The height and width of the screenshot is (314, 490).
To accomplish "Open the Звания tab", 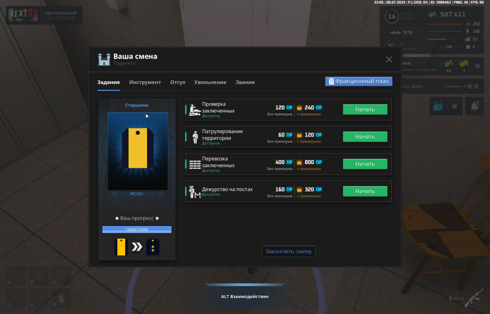I will click(245, 82).
